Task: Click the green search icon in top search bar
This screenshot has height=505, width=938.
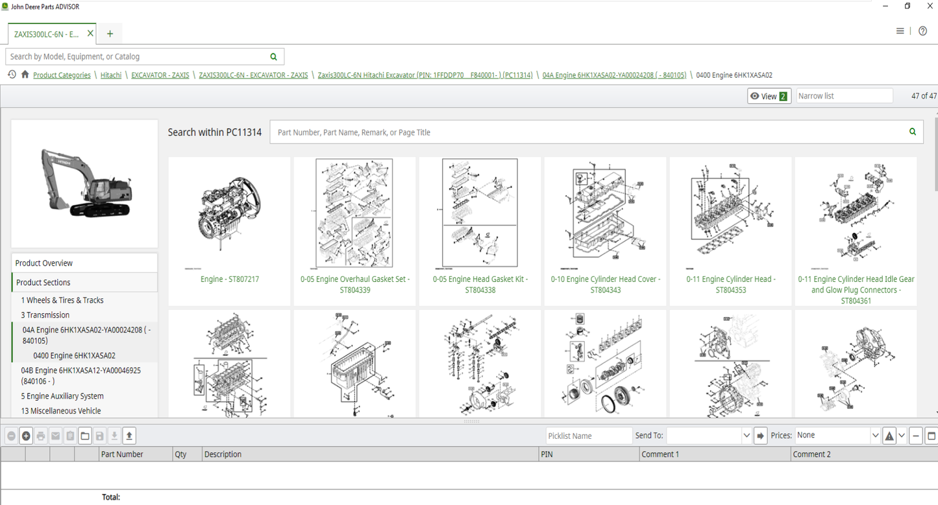Action: 273,56
